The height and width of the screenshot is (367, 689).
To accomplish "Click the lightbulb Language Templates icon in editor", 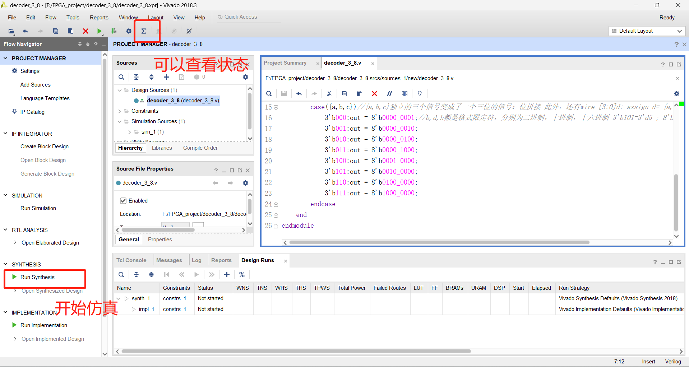I will [x=420, y=94].
